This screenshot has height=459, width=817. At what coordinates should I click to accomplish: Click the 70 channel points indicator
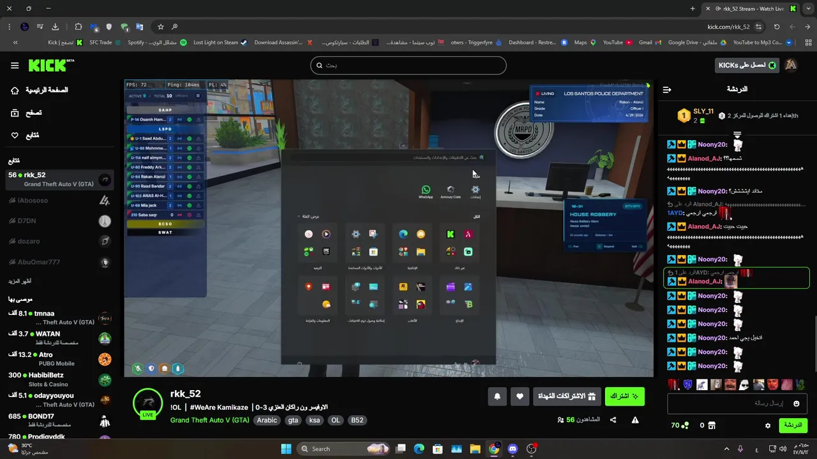[x=680, y=425]
